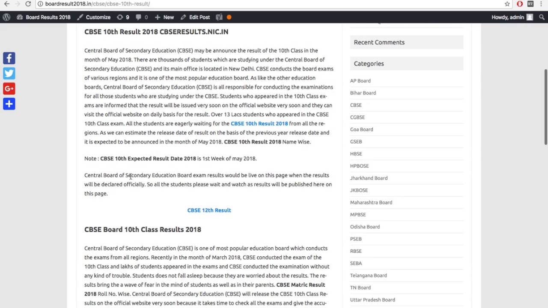Open the HPBOSE category

tap(359, 166)
